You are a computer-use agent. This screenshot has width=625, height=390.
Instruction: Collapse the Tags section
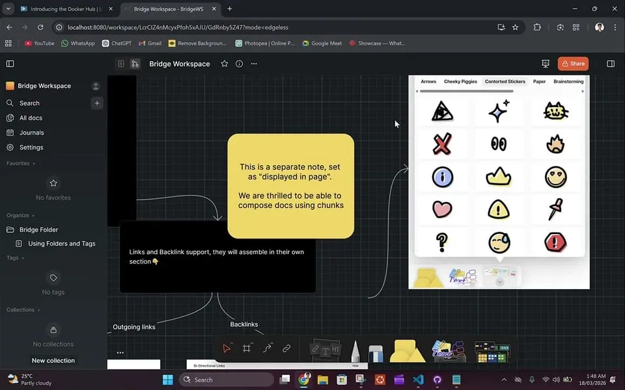15,258
